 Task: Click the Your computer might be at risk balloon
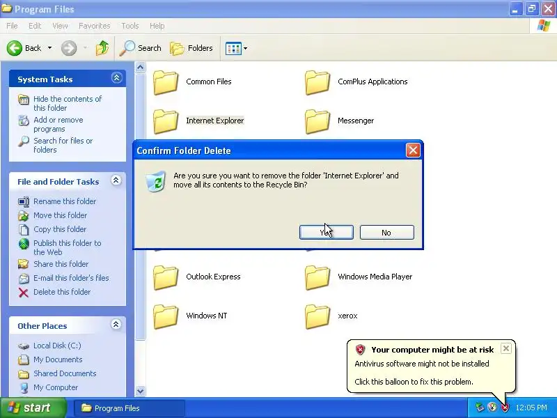[x=430, y=366]
